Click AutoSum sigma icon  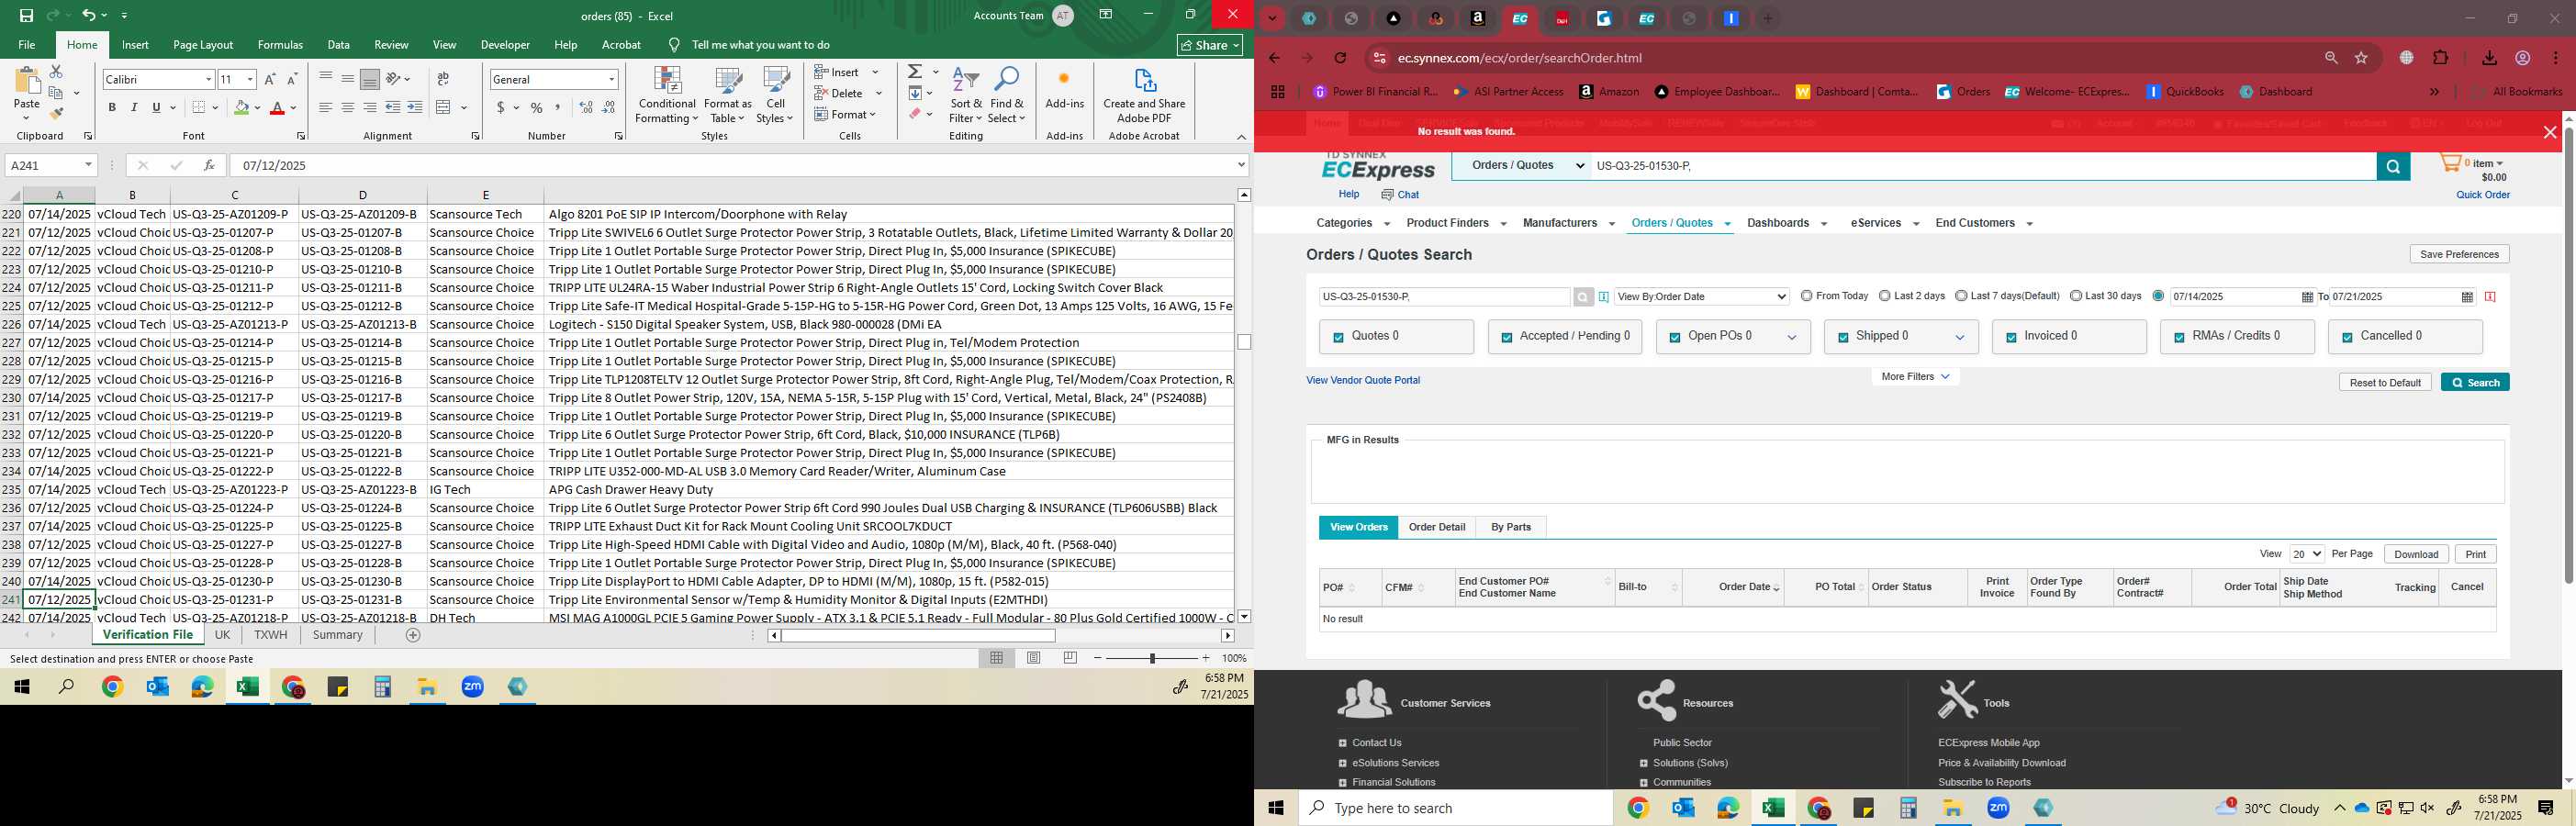pos(915,72)
